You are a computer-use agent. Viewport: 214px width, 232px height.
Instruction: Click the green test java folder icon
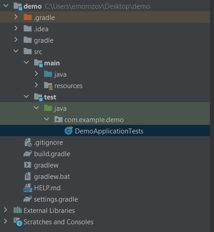point(48,108)
